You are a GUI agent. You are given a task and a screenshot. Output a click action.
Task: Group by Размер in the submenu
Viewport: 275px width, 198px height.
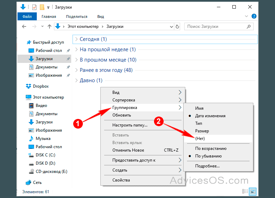(218, 131)
